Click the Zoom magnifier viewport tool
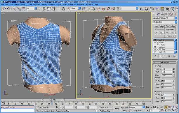This screenshot has width=179, height=113. tap(166, 107)
